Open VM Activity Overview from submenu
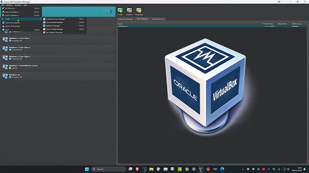This screenshot has width=309, height=173. click(x=64, y=33)
